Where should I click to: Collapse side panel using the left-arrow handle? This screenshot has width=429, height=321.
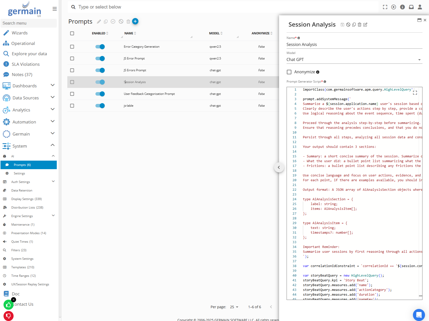(x=279, y=167)
